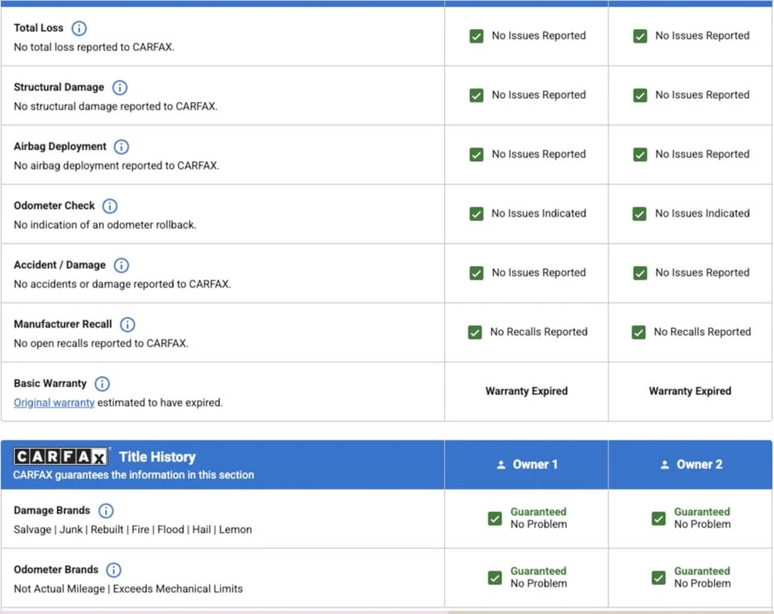Click Manufacturer Recall check for Owner 2
The width and height of the screenshot is (774, 614).
click(638, 333)
